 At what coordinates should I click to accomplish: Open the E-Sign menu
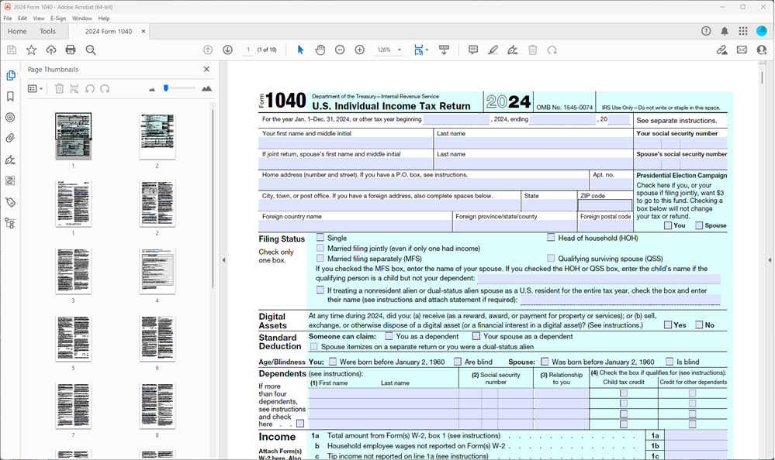click(58, 18)
